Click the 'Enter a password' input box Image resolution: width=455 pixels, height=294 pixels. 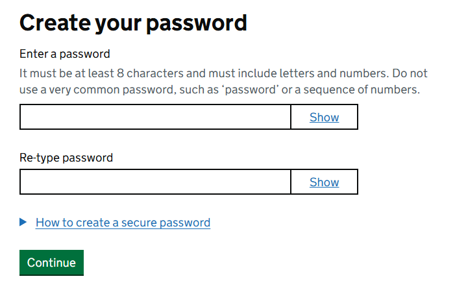point(155,117)
